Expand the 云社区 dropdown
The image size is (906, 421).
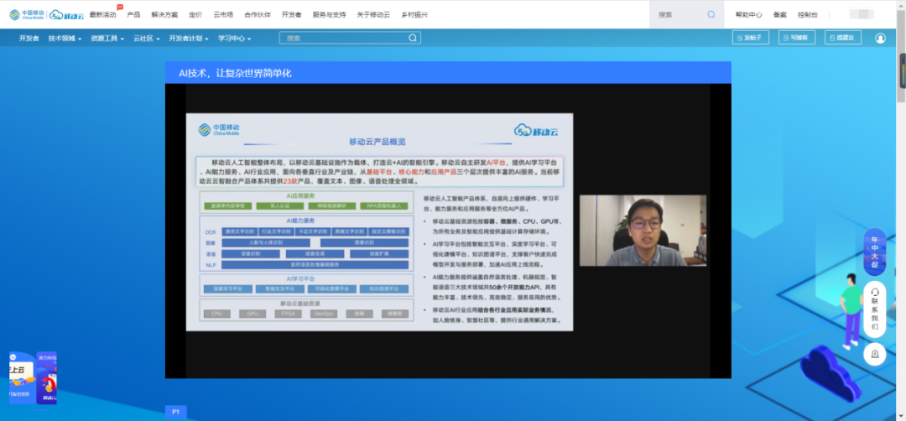pos(146,38)
